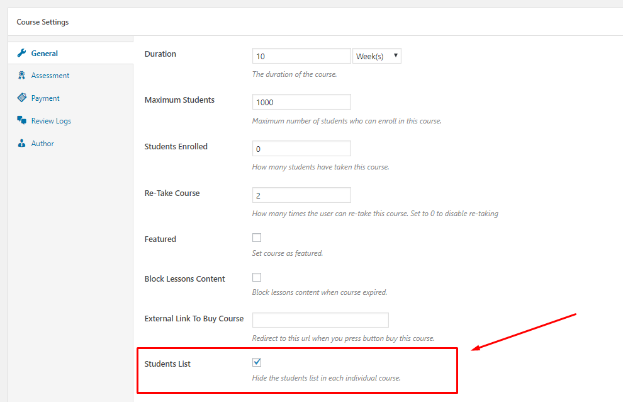Click the Author person icon

pos(21,143)
